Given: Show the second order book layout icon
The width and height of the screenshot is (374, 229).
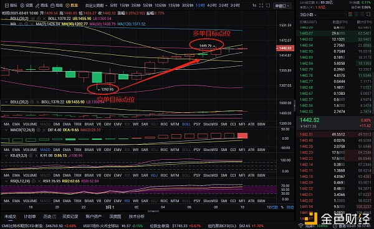Looking at the screenshot, I should pyautogui.click(x=356, y=14).
